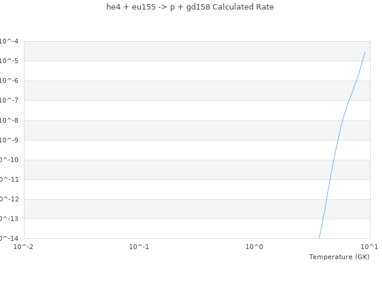382x286 pixels.
Task: Click the 10^0 x-axis tick label
Action: [254, 247]
